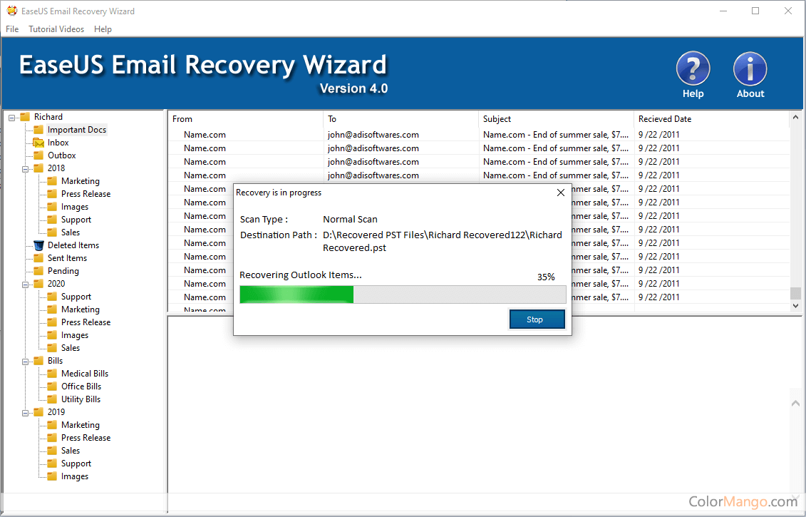Sort emails by the From column header
The width and height of the screenshot is (806, 517).
click(246, 119)
